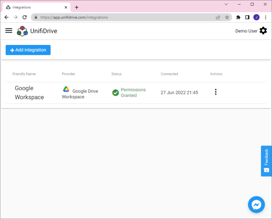
Task: Open the Chrome profile avatar J
Action: (256, 17)
